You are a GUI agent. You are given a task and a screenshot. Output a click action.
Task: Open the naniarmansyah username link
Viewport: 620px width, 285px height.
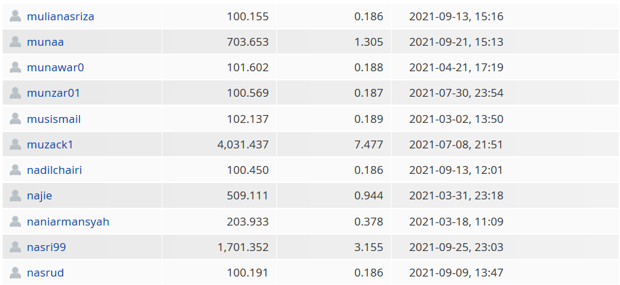tap(68, 222)
